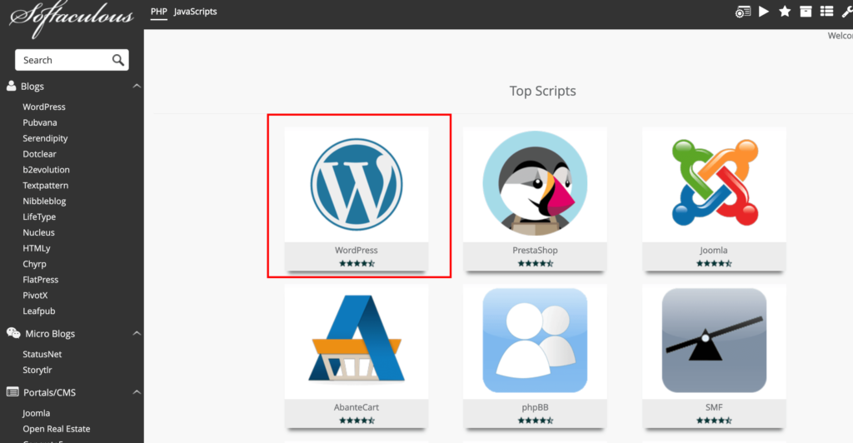Collapse the Blogs category chevron

pyautogui.click(x=137, y=86)
